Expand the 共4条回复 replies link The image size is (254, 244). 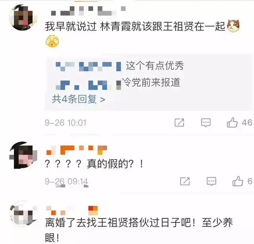pyautogui.click(x=79, y=99)
